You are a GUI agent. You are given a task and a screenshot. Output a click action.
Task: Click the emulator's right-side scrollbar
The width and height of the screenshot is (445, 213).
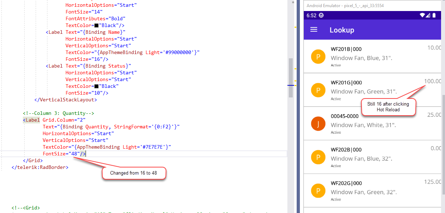point(443,142)
